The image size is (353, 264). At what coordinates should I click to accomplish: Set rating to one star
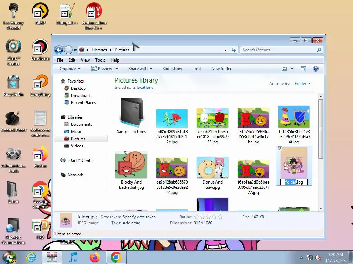tap(196, 217)
